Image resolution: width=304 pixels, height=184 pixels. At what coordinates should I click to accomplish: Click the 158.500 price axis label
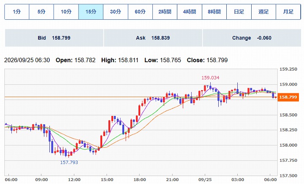[288, 115]
